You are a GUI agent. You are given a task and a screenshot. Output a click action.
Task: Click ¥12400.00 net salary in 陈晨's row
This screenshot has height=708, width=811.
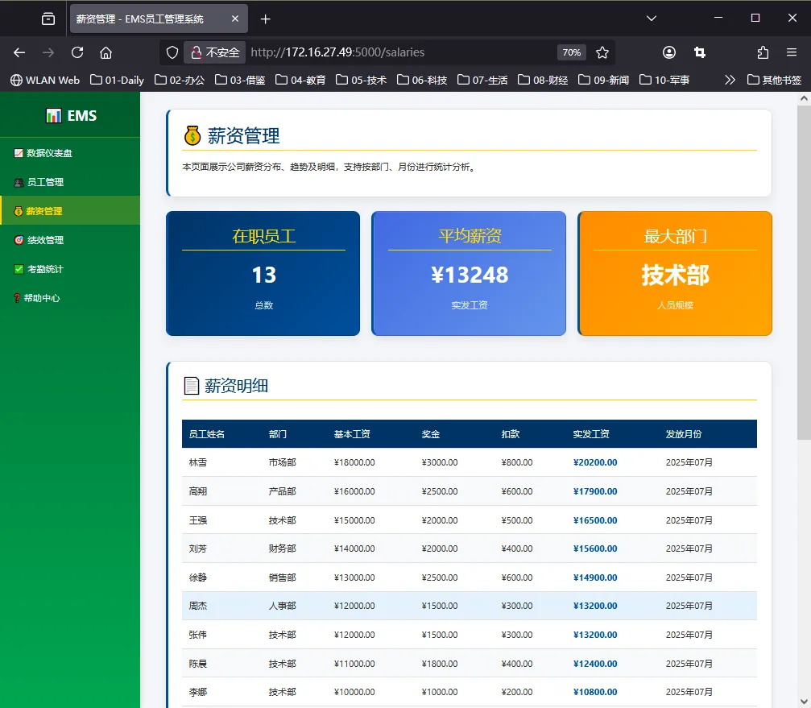595,664
